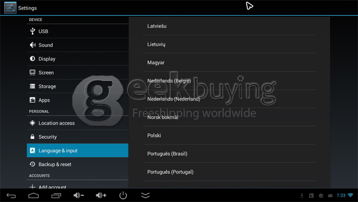358x202 pixels.
Task: Select Português (Brasil) language
Action: [229, 153]
